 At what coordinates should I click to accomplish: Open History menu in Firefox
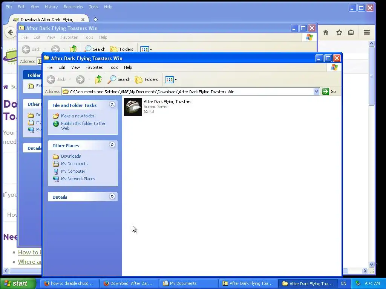click(51, 7)
